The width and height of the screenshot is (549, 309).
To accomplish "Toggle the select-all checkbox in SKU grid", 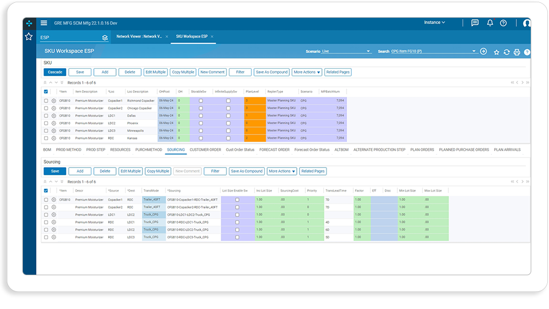I will tap(46, 92).
